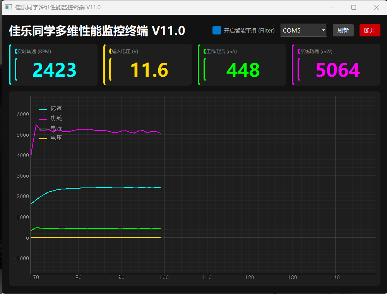Click the 电压 legend entry
This screenshot has height=294, width=387.
click(50, 138)
